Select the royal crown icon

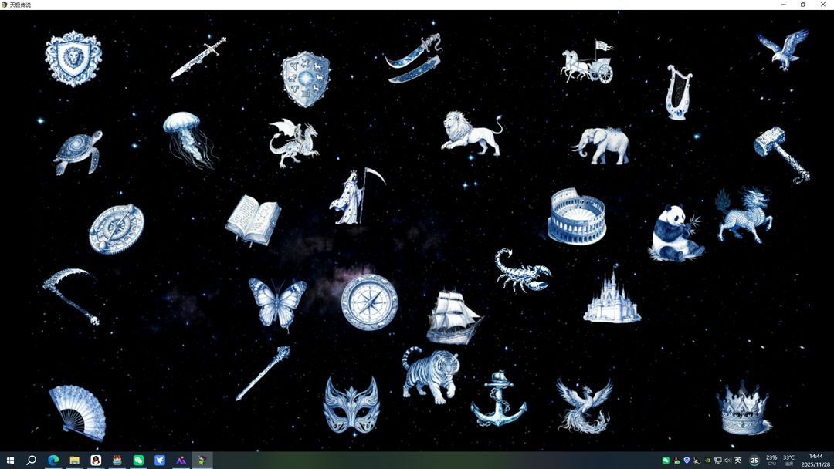tap(743, 409)
